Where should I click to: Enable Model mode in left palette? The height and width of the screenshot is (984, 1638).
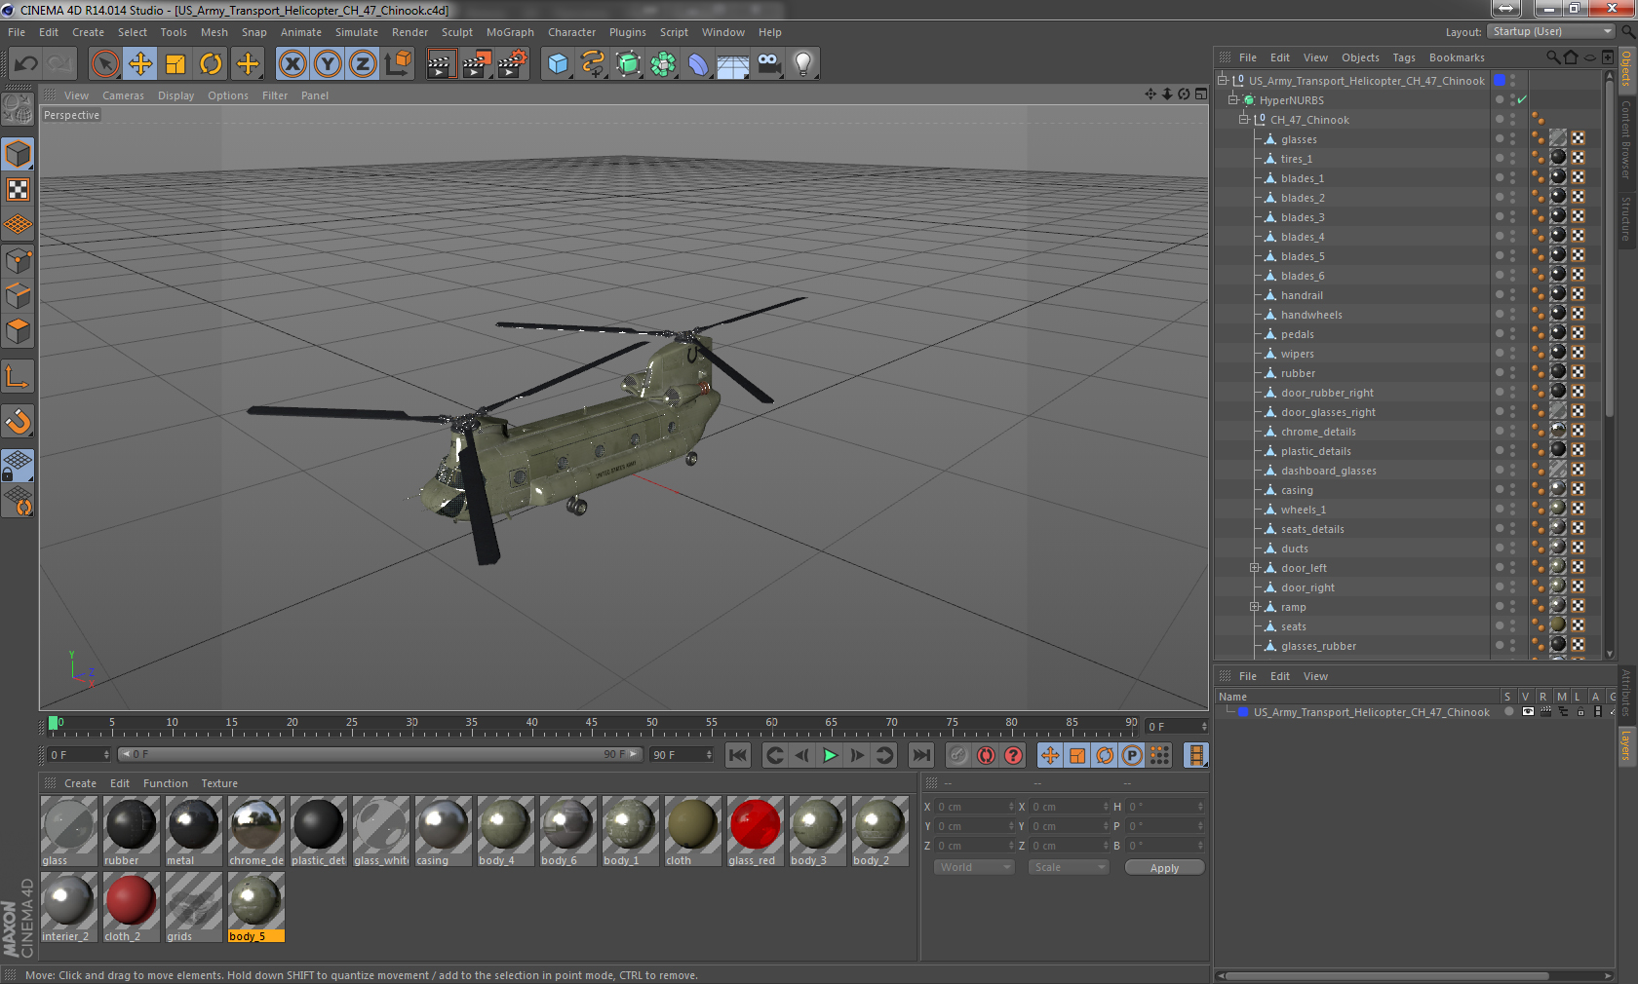pyautogui.click(x=18, y=154)
